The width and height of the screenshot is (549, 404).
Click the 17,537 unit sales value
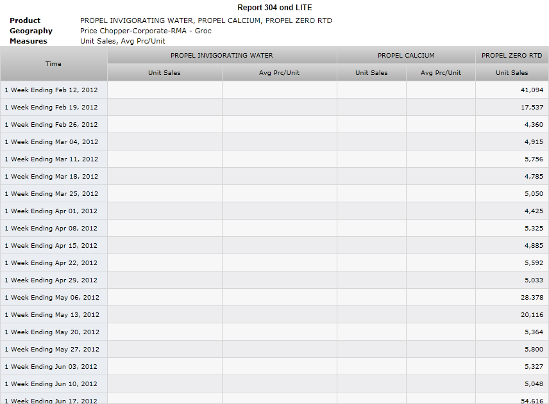[532, 108]
